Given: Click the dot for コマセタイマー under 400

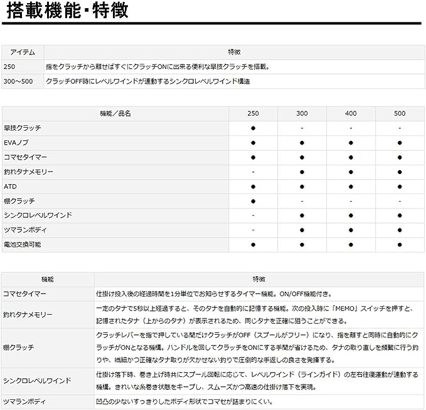Looking at the screenshot, I should point(351,158).
